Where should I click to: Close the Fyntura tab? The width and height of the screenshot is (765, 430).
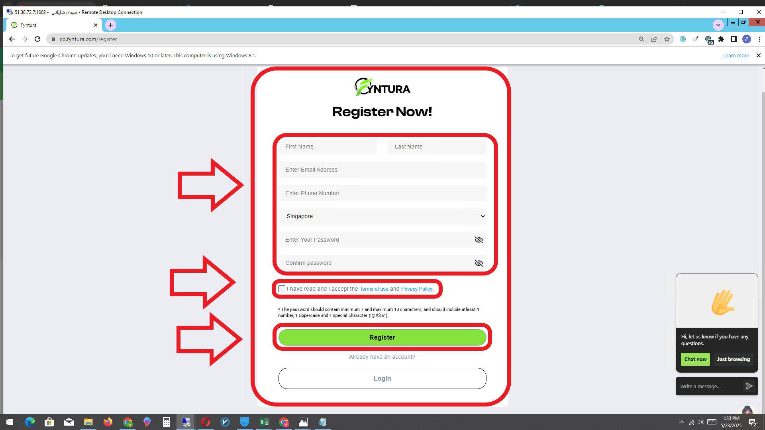96,25
